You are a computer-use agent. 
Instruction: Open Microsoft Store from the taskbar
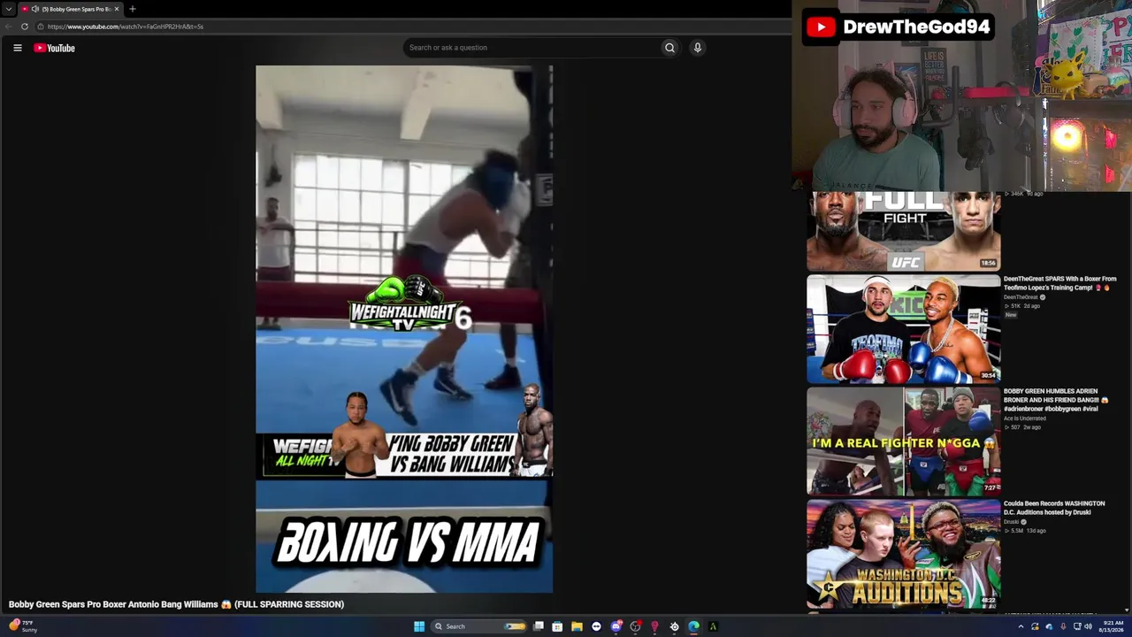coord(557,626)
